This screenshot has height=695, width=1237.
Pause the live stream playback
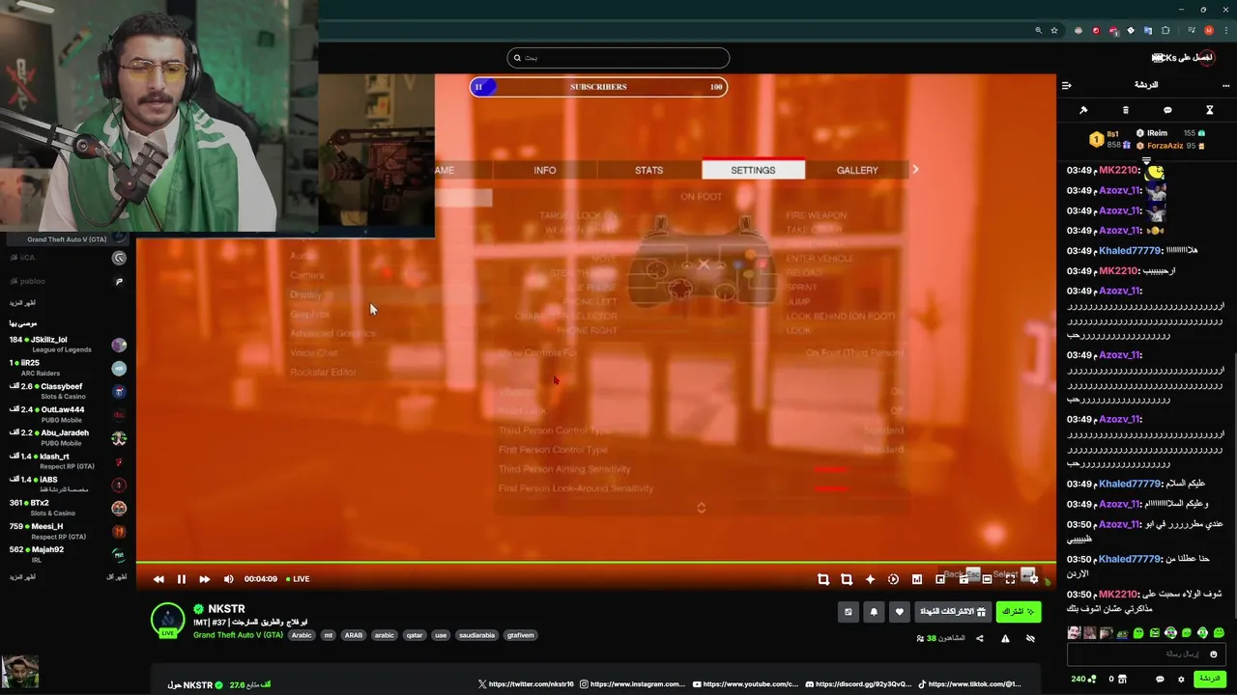(181, 579)
